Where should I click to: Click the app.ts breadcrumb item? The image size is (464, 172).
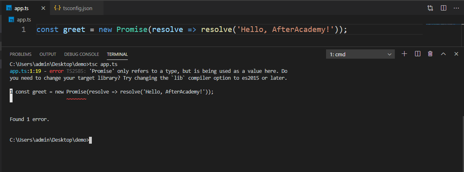pyautogui.click(x=23, y=19)
